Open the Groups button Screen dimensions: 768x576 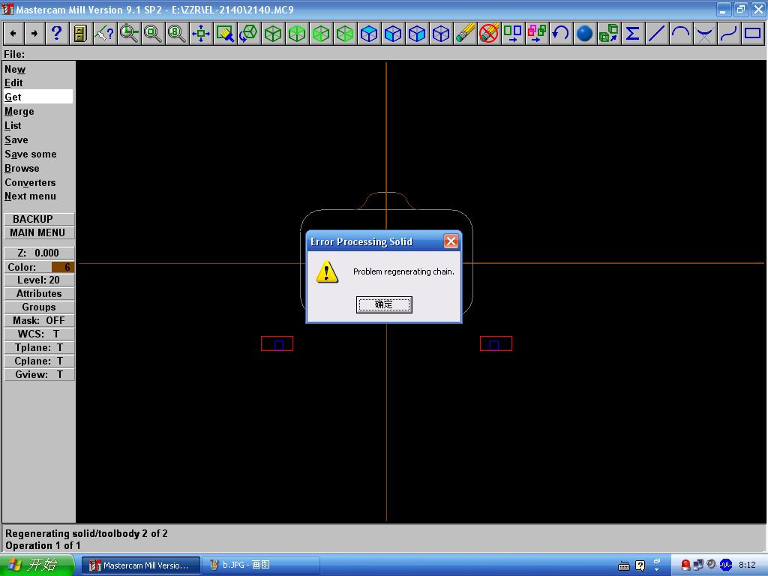tap(39, 307)
